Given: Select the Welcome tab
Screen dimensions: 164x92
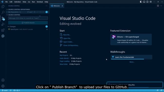Looking at the screenshot, I should tap(57, 6).
